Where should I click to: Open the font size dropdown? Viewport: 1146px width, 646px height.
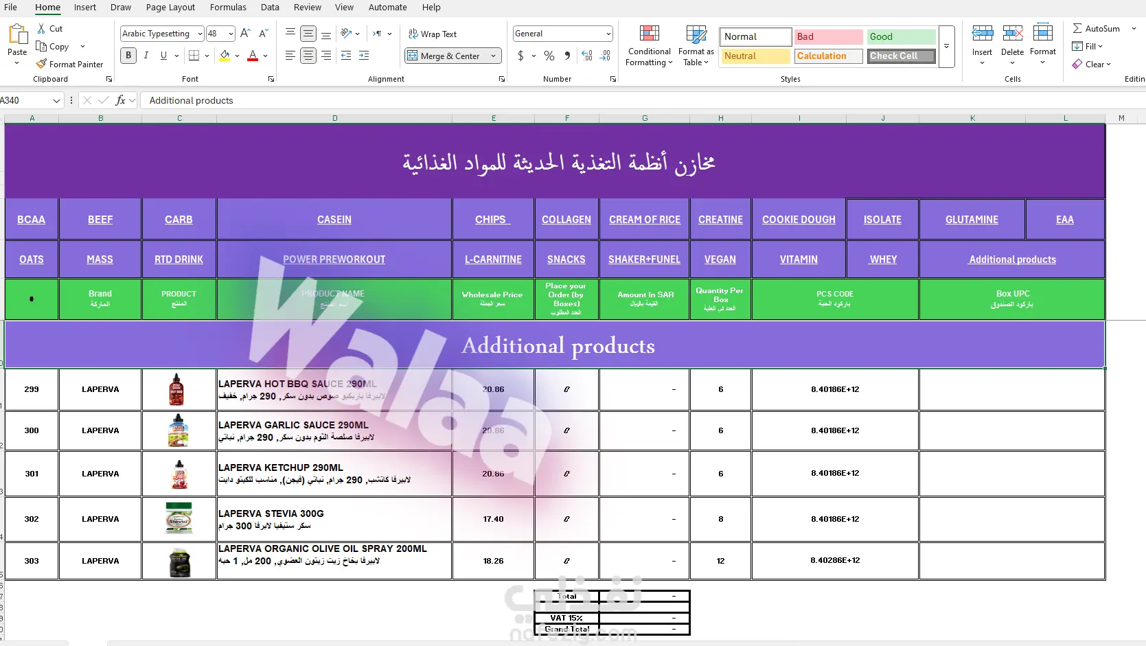point(231,34)
